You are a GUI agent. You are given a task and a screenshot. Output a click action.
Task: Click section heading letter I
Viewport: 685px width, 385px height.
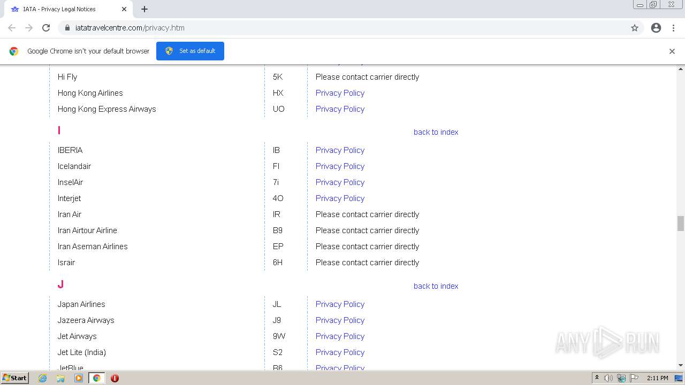pos(59,130)
